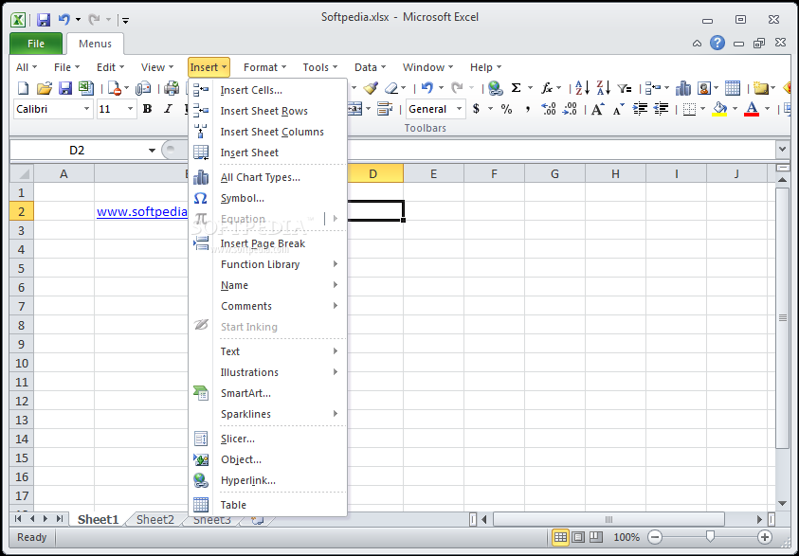Sort Z to A descending

point(604,88)
